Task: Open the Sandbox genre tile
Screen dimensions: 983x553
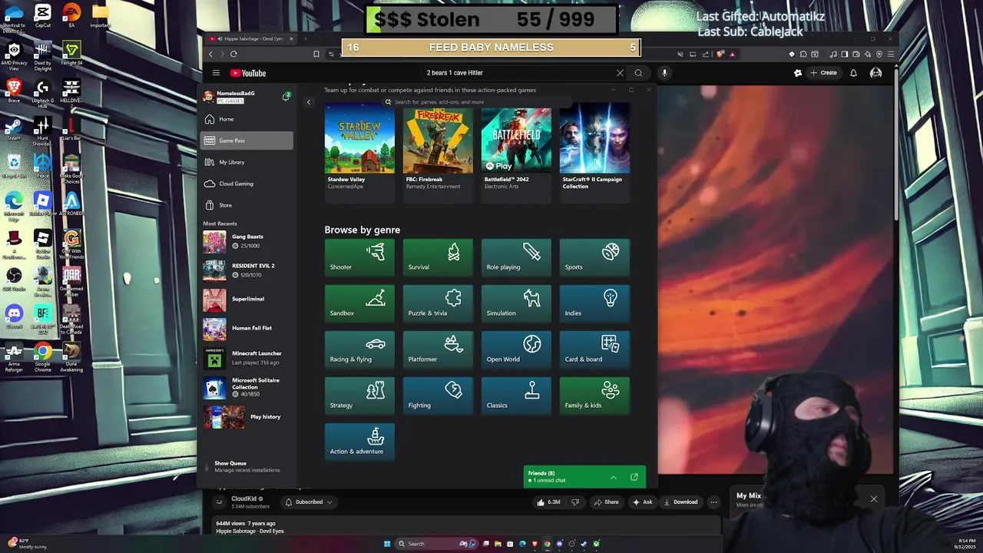Action: [x=359, y=303]
